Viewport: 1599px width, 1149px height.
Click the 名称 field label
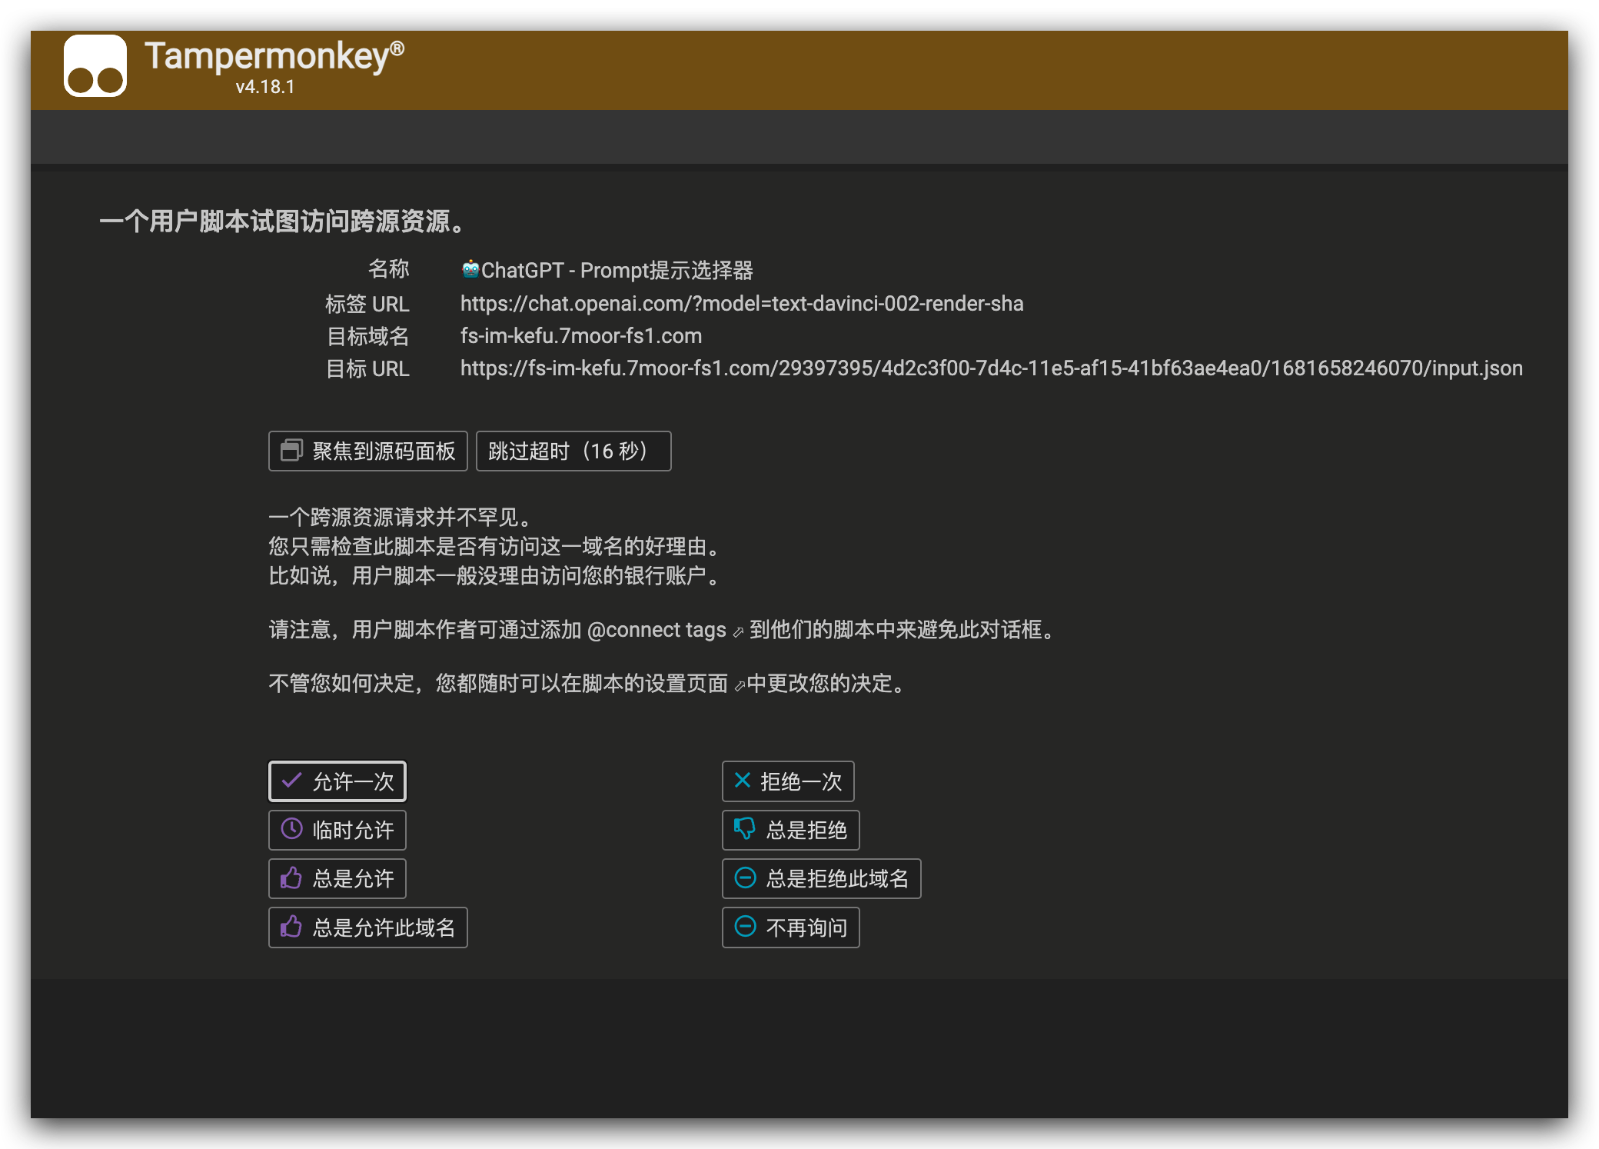pyautogui.click(x=389, y=269)
